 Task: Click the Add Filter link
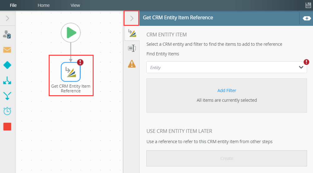coord(227,90)
